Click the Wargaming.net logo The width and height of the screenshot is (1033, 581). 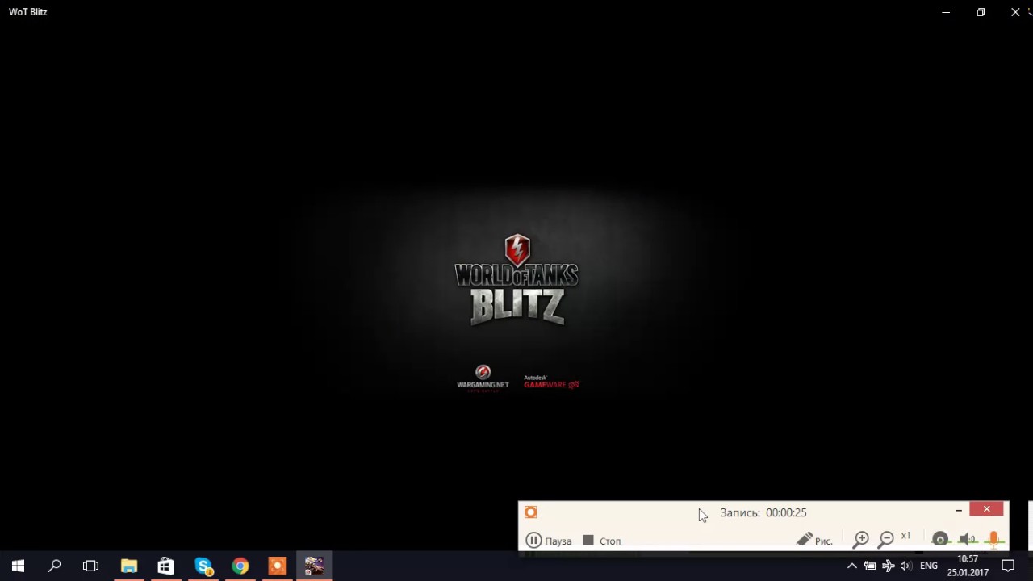pyautogui.click(x=483, y=378)
